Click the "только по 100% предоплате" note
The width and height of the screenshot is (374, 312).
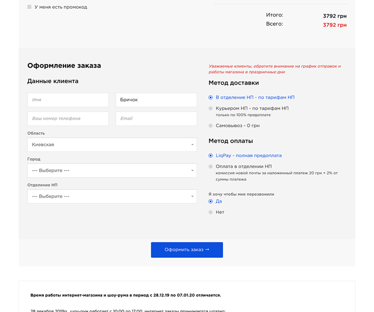pyautogui.click(x=243, y=115)
